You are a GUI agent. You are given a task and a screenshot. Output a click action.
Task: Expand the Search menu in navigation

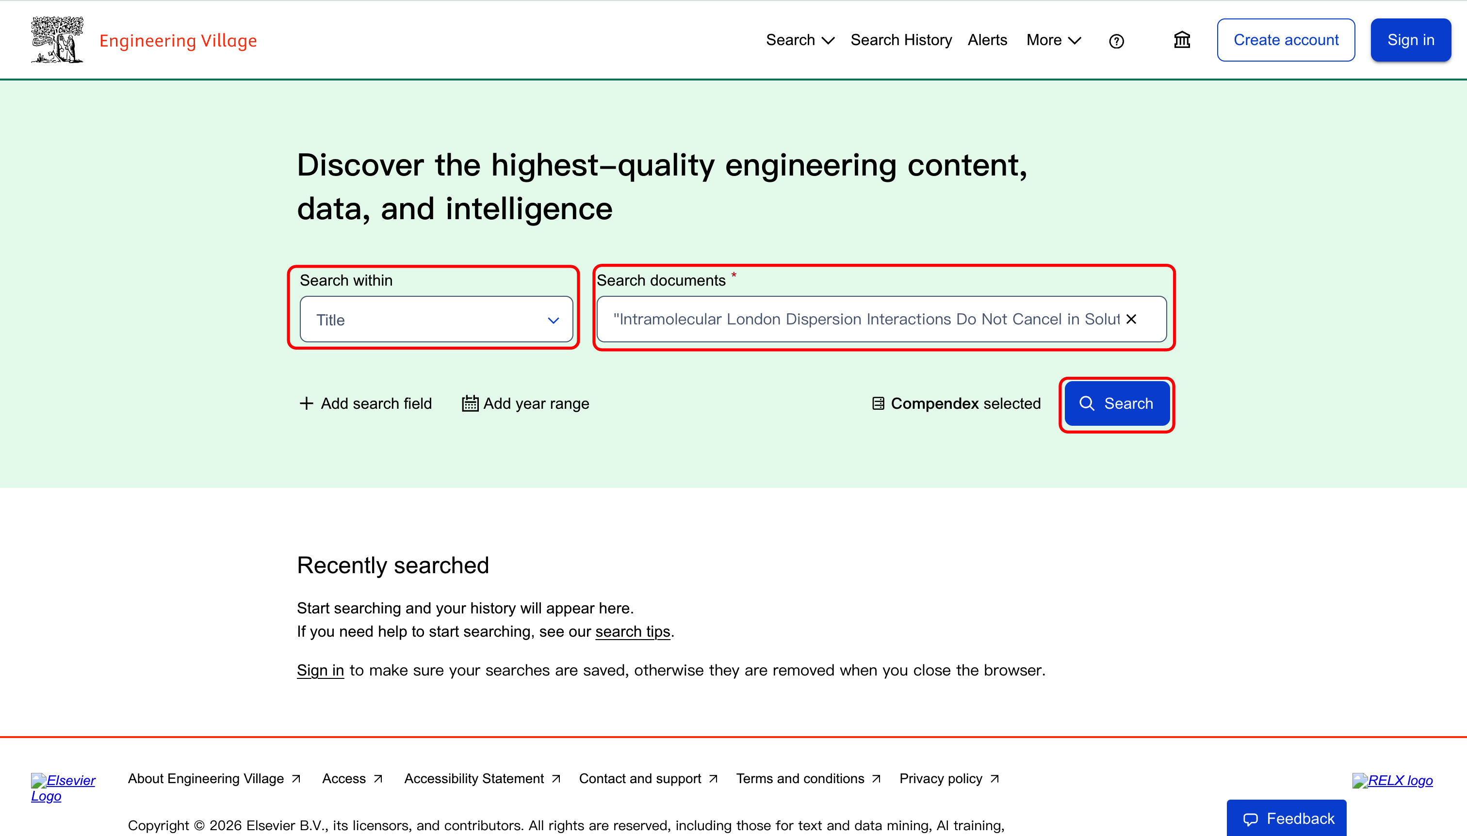(x=799, y=40)
